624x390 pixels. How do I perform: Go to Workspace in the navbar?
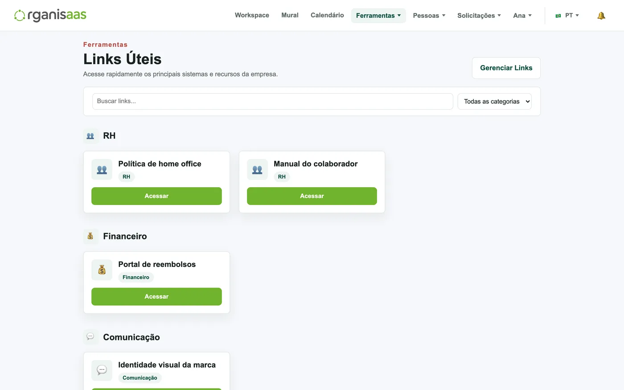[x=252, y=15]
